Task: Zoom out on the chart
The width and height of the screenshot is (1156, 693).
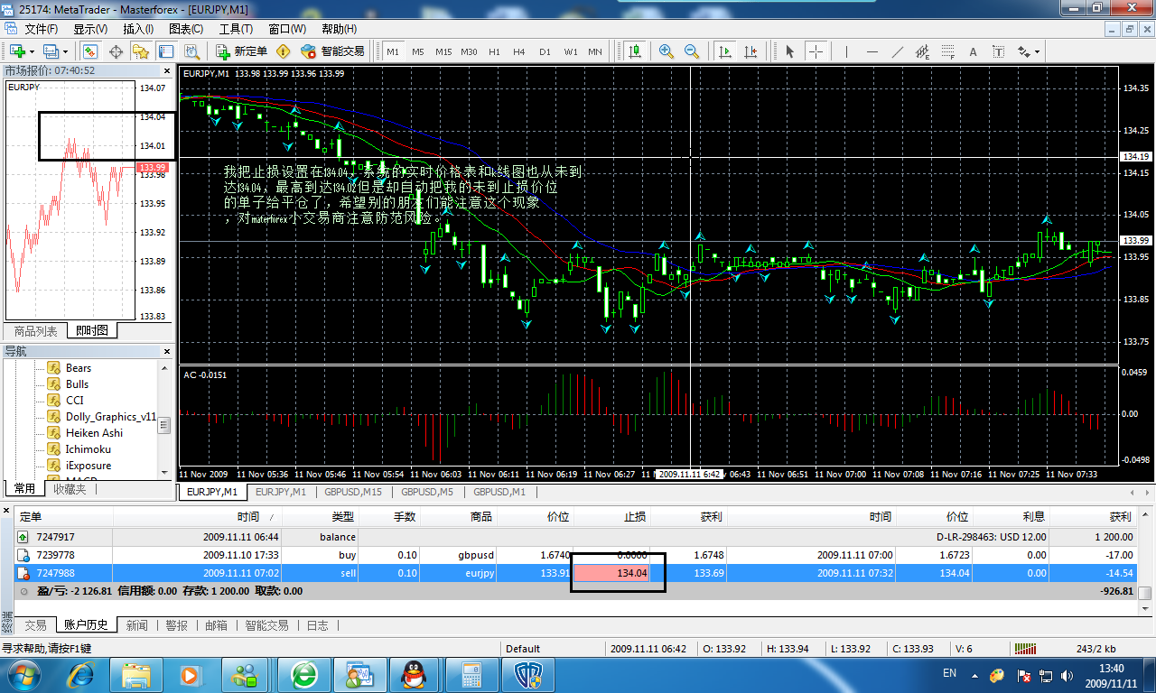Action: [x=692, y=51]
